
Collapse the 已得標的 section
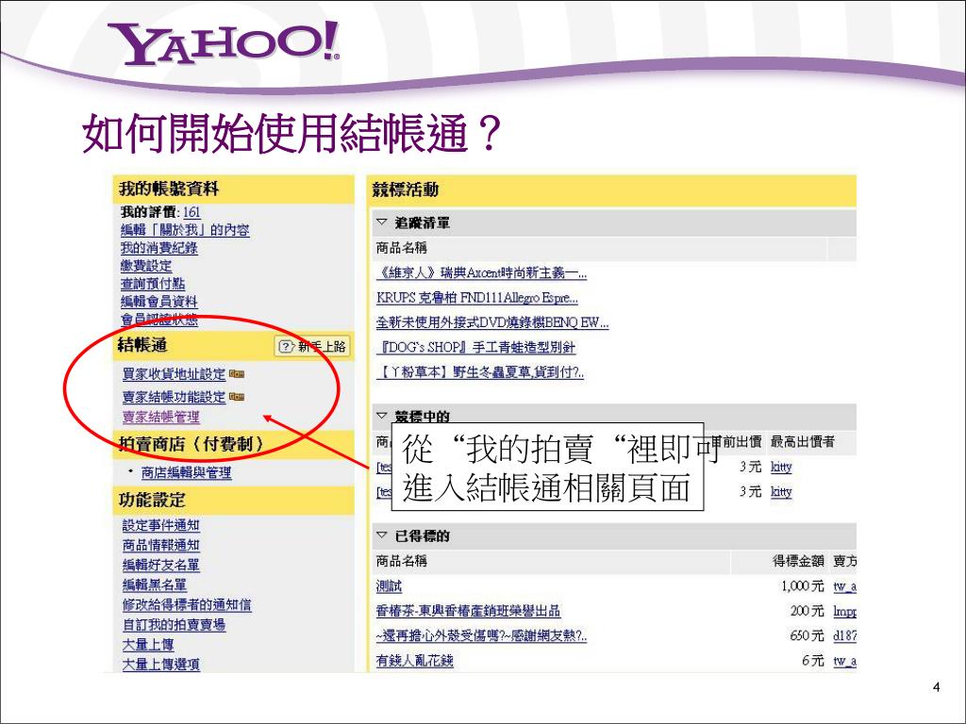coord(382,535)
